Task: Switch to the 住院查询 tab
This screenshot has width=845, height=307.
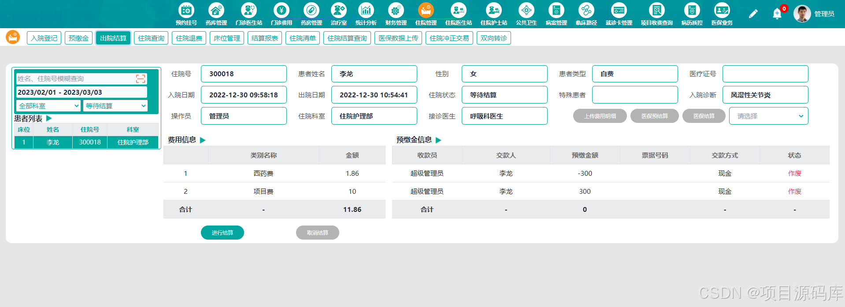Action: (x=151, y=38)
